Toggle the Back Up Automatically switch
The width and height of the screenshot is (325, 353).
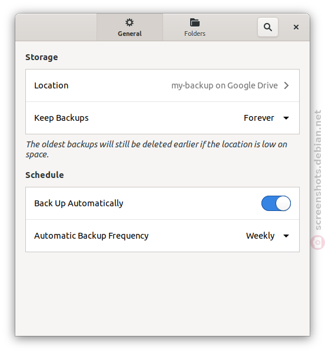click(276, 203)
